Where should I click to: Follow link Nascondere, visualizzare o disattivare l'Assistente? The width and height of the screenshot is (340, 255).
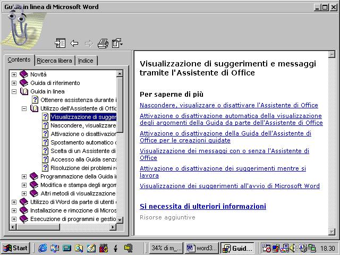(x=229, y=105)
